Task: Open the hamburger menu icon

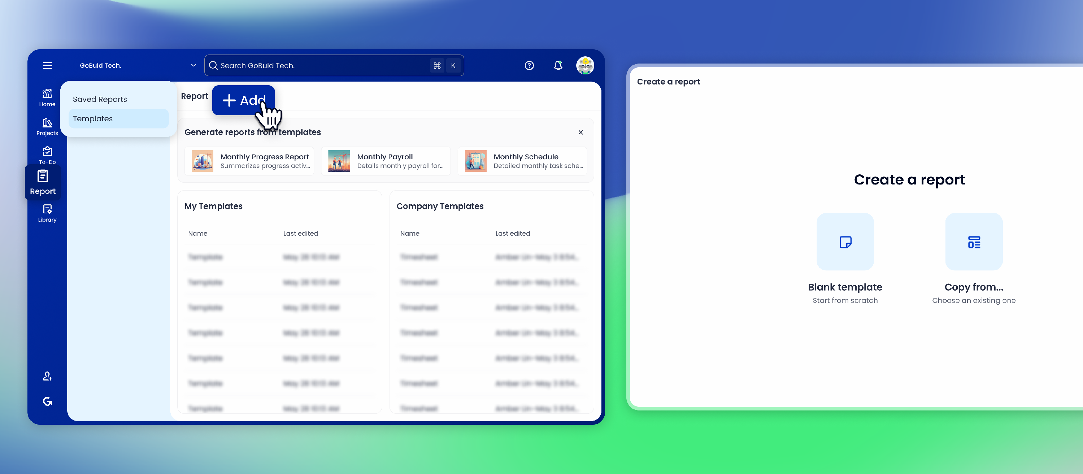Action: click(x=47, y=66)
